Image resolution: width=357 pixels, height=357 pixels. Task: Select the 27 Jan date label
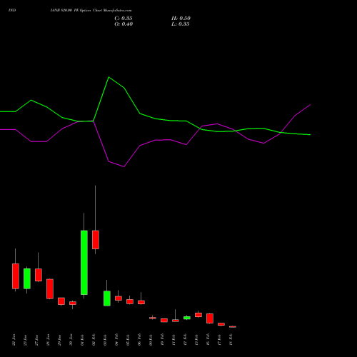pyautogui.click(x=36, y=340)
